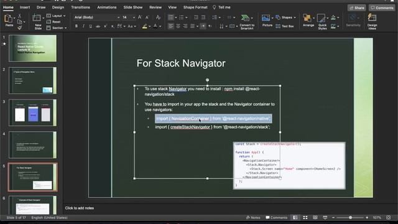Viewport: 398px width, 224px height.
Task: Fit the slide to the current window
Action: [388, 218]
